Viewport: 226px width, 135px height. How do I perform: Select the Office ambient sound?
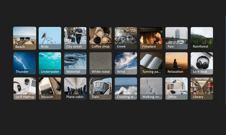(x=176, y=88)
